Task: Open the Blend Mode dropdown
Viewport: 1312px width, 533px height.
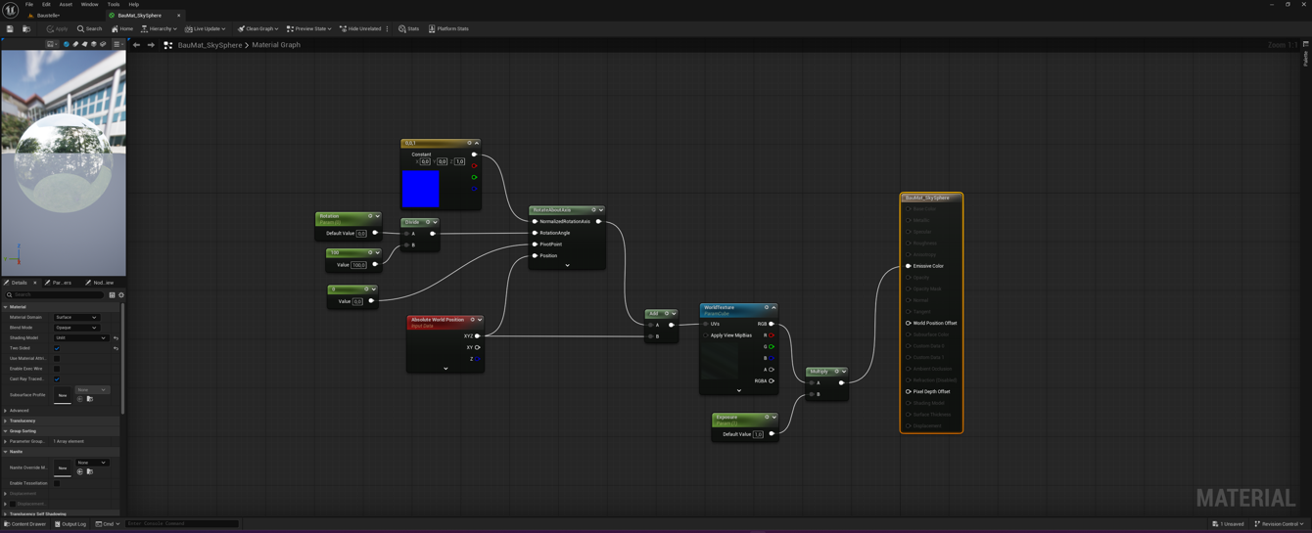Action: [x=76, y=328]
